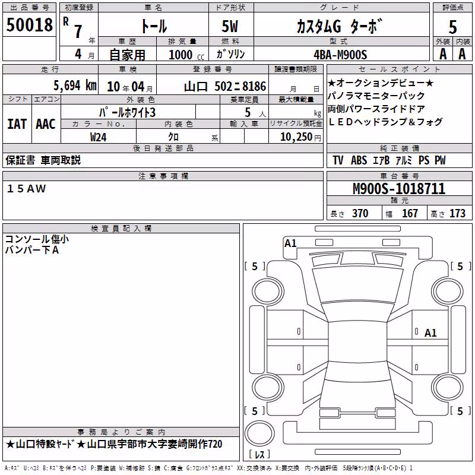
Task: Select LEDヘッドランプ&フォグ line
Action: click(385, 122)
